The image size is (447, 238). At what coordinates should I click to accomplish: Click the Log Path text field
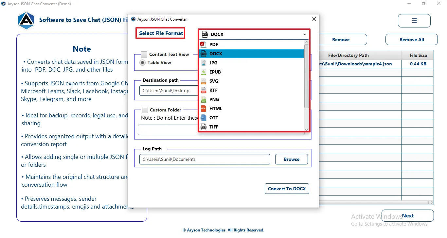pyautogui.click(x=205, y=159)
